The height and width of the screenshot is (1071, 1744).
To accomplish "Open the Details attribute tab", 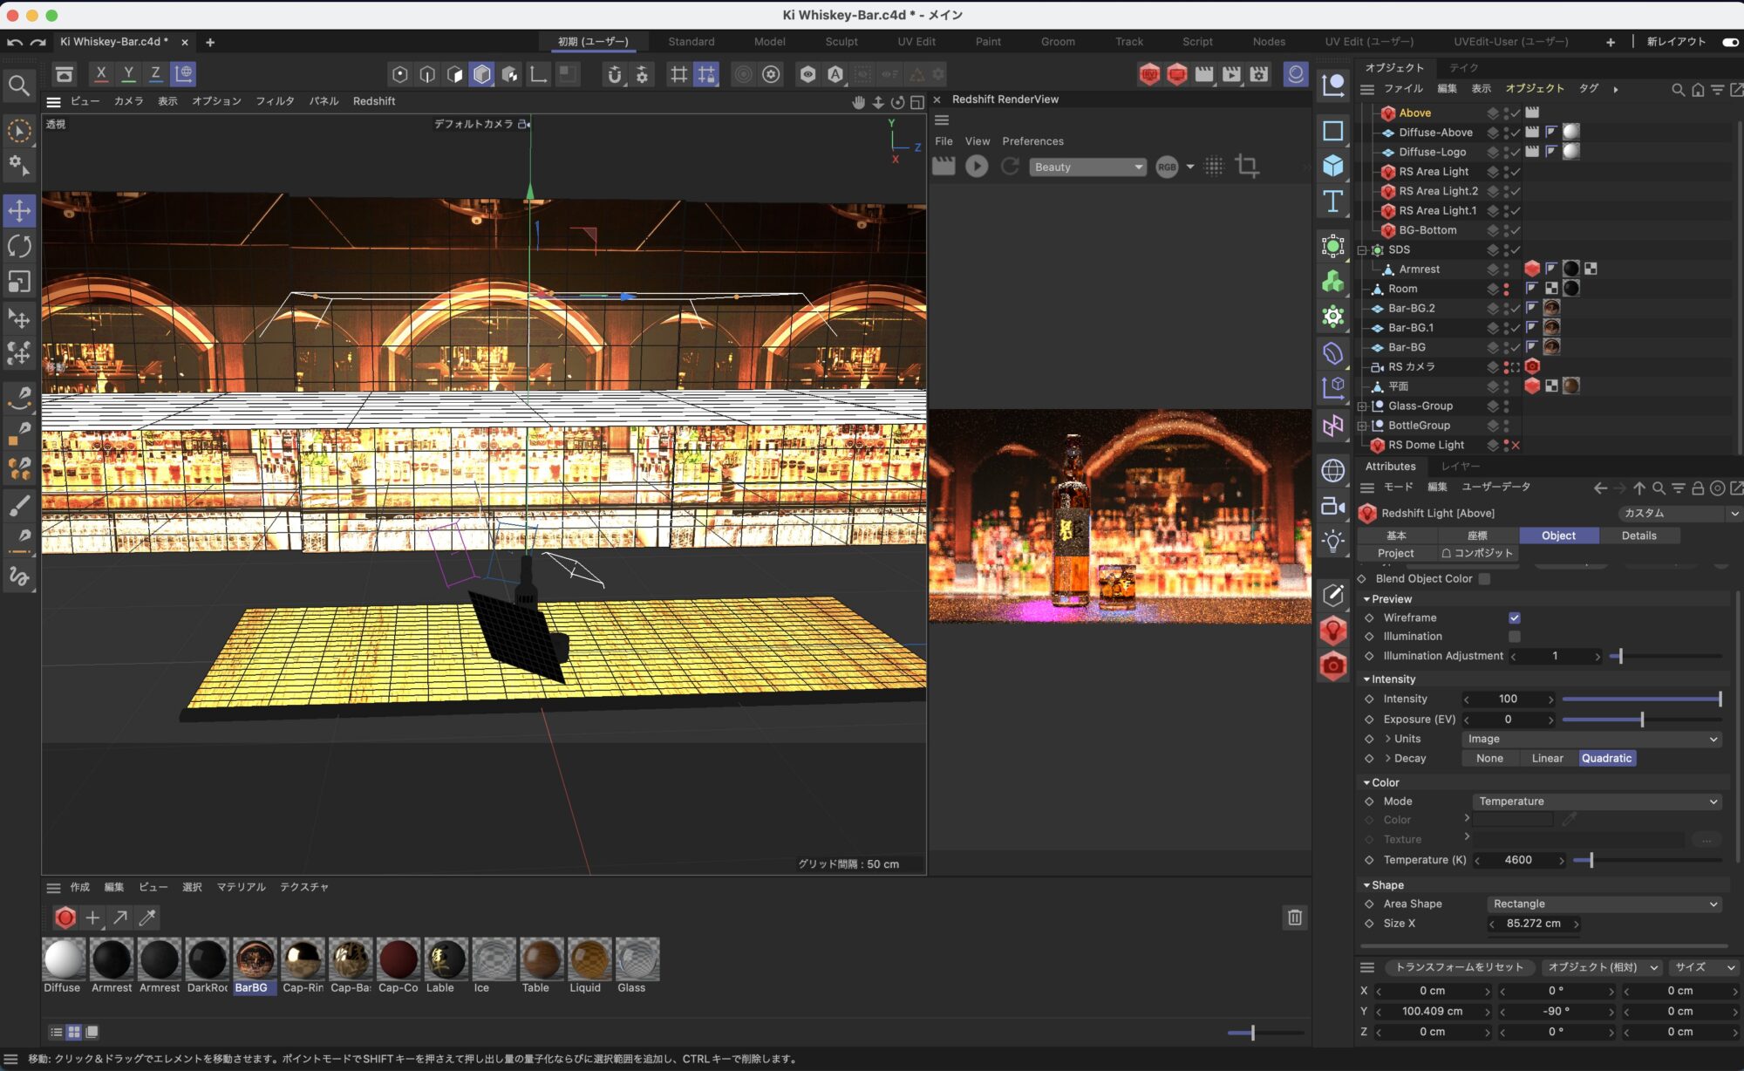I will pos(1638,535).
